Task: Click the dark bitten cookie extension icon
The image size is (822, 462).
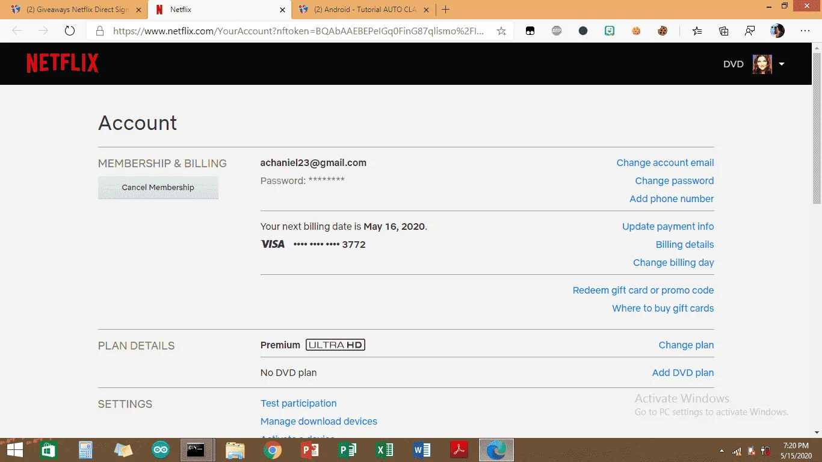Action: [663, 31]
